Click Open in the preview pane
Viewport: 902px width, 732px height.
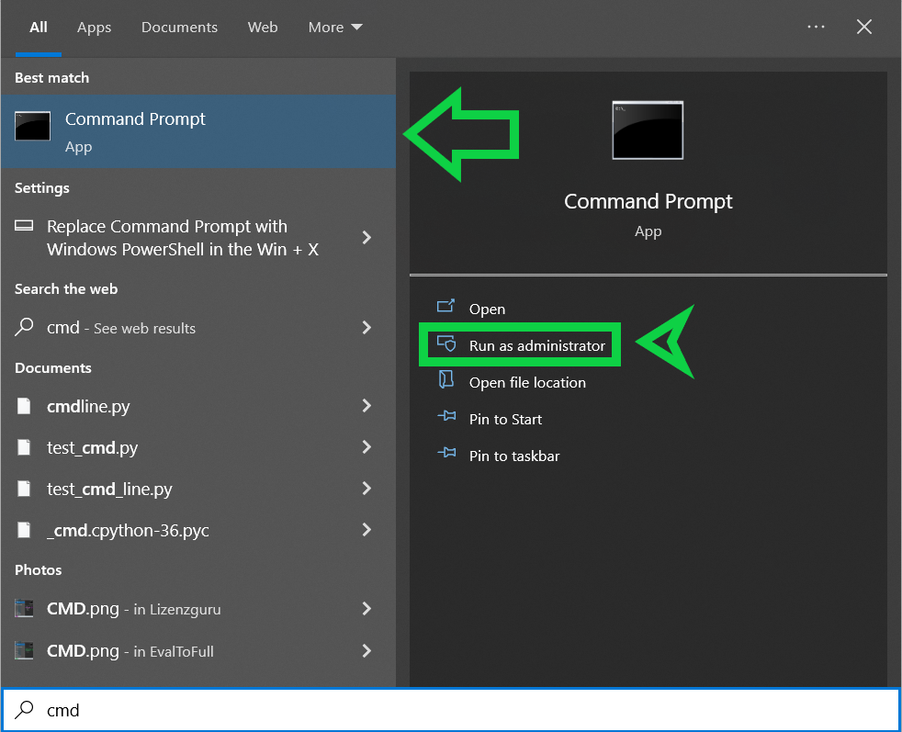(487, 309)
